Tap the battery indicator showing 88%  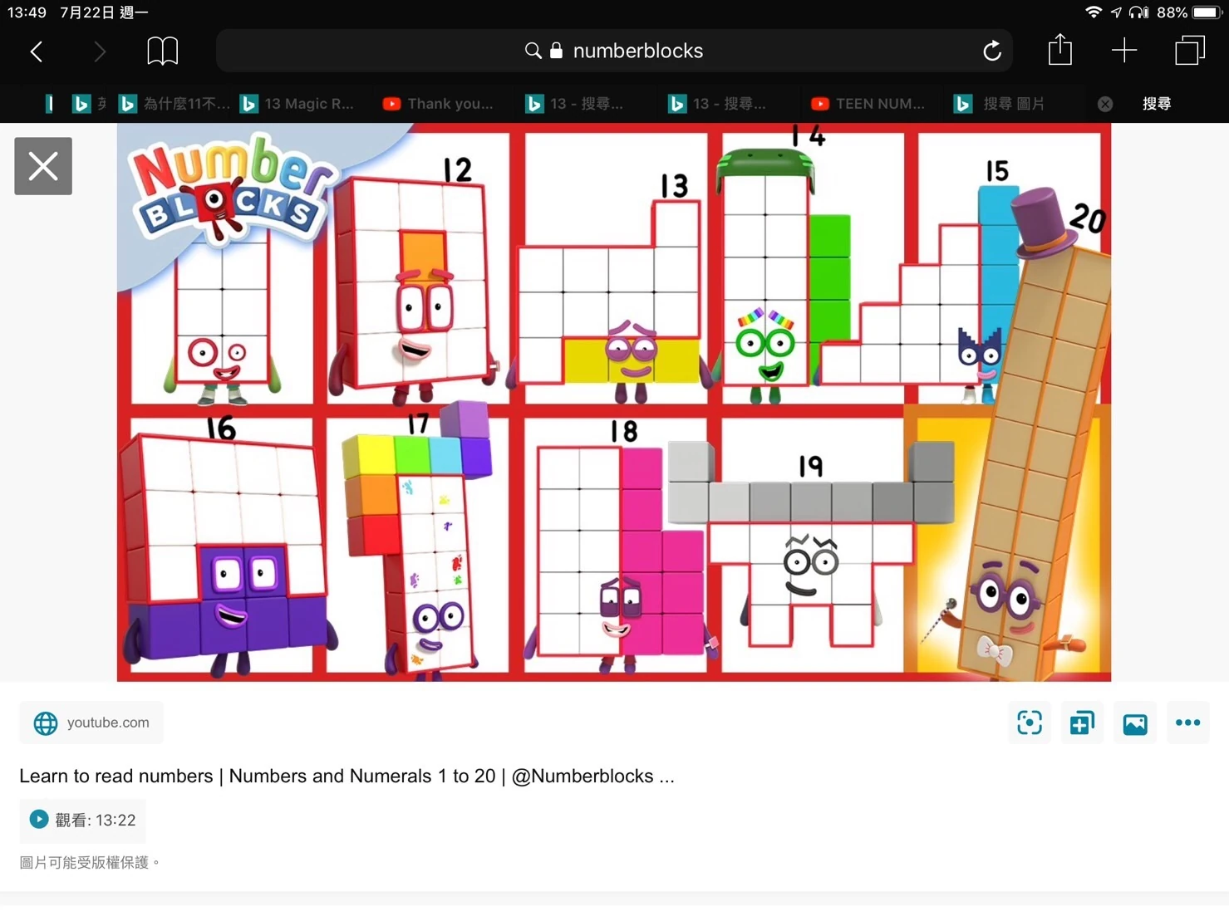1189,12
